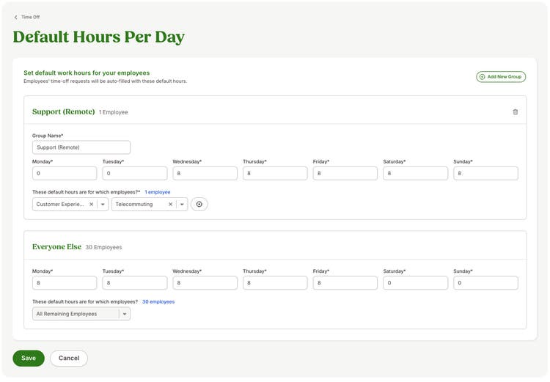Open the All Remaining Employees dropdown
This screenshot has height=382, width=550.
tap(81, 314)
